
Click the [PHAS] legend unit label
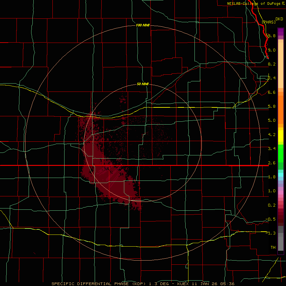(x=269, y=22)
